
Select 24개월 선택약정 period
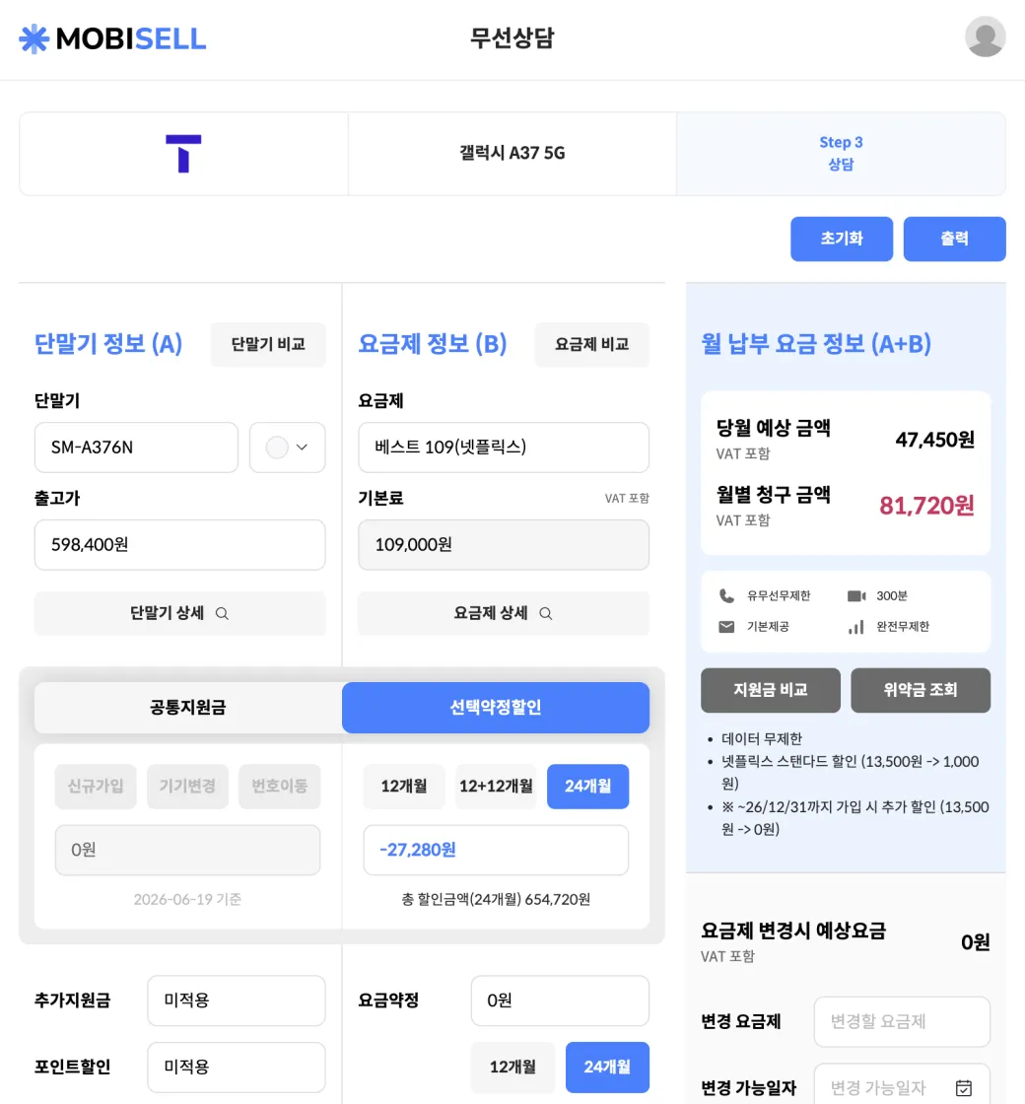point(587,786)
